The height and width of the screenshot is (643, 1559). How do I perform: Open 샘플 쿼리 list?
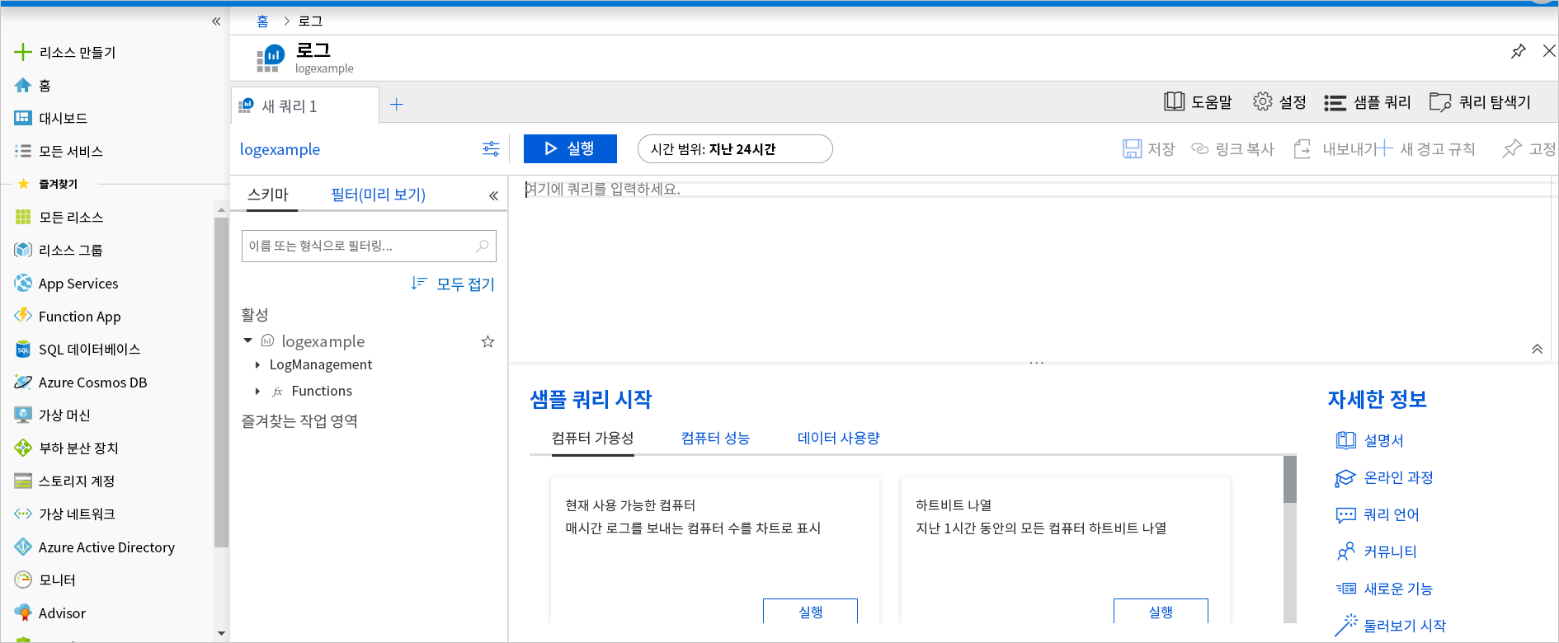pos(1368,102)
